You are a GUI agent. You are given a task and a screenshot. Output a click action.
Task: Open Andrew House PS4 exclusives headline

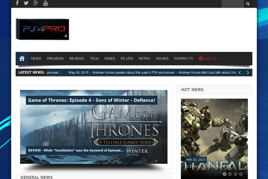point(134,72)
